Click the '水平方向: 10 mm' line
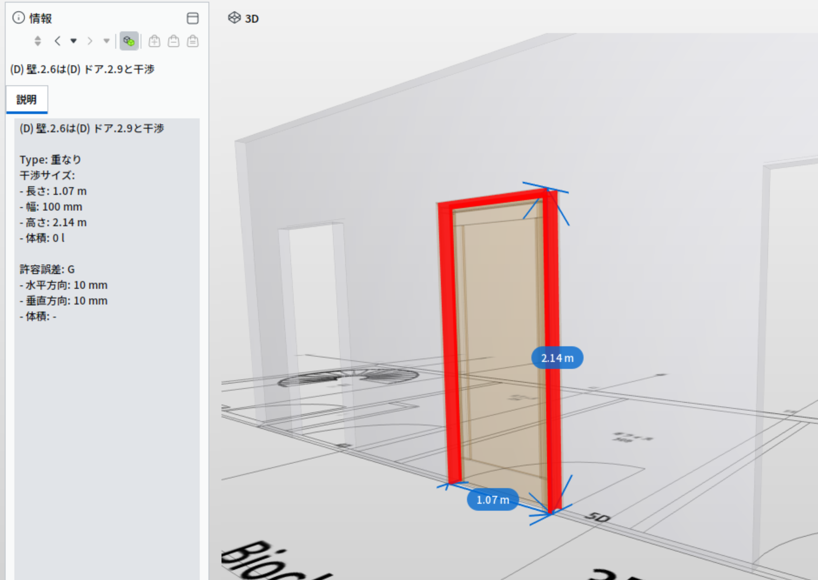Screen dimensions: 818x580 click(64, 285)
